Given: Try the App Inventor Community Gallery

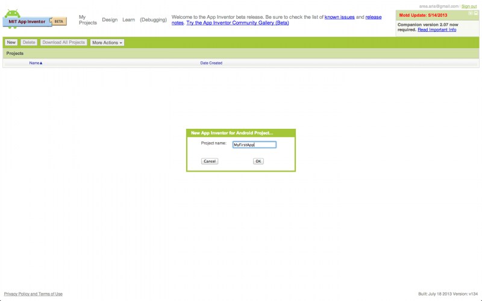Looking at the screenshot, I should pyautogui.click(x=237, y=23).
